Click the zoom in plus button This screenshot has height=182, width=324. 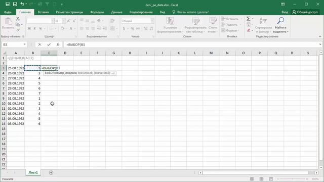point(307,179)
